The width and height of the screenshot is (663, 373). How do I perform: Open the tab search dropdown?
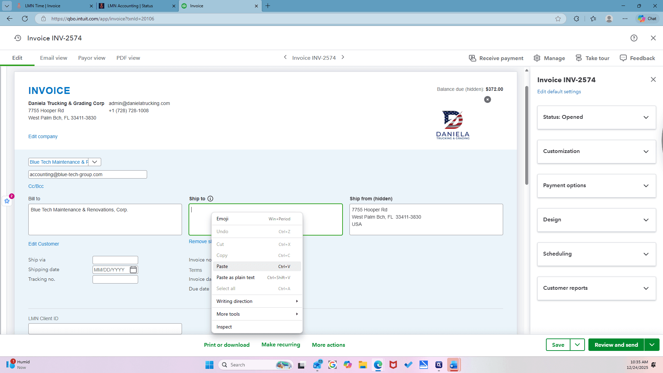(x=7, y=6)
